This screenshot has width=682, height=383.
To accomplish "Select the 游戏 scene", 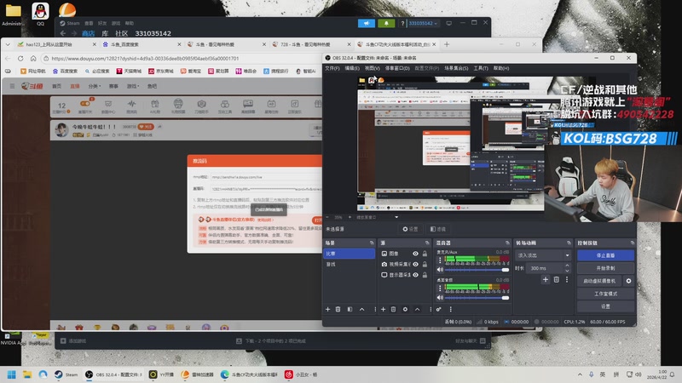I will point(350,264).
